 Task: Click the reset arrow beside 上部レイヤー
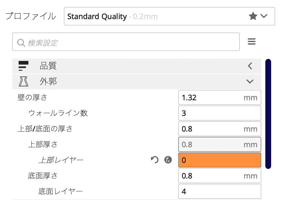[155, 160]
